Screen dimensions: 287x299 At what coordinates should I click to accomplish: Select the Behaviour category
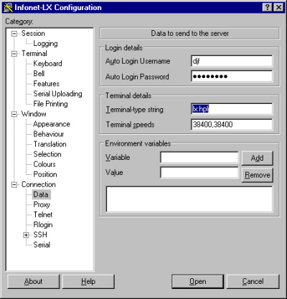[x=49, y=134]
